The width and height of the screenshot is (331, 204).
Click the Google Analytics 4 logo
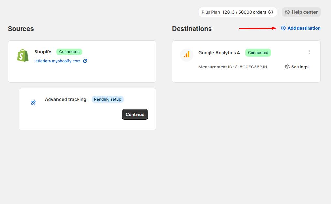tap(187, 55)
